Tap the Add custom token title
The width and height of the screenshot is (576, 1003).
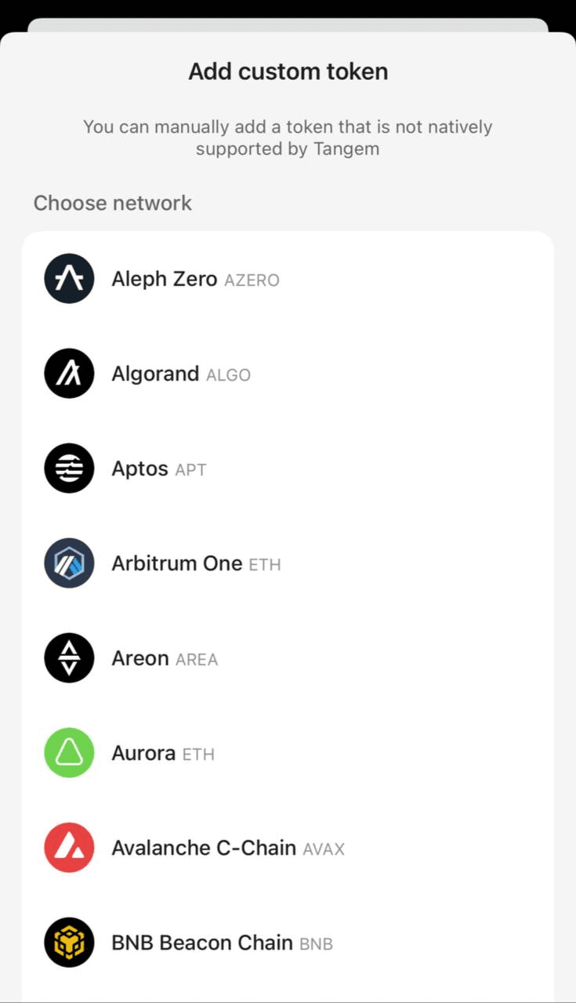coord(288,72)
